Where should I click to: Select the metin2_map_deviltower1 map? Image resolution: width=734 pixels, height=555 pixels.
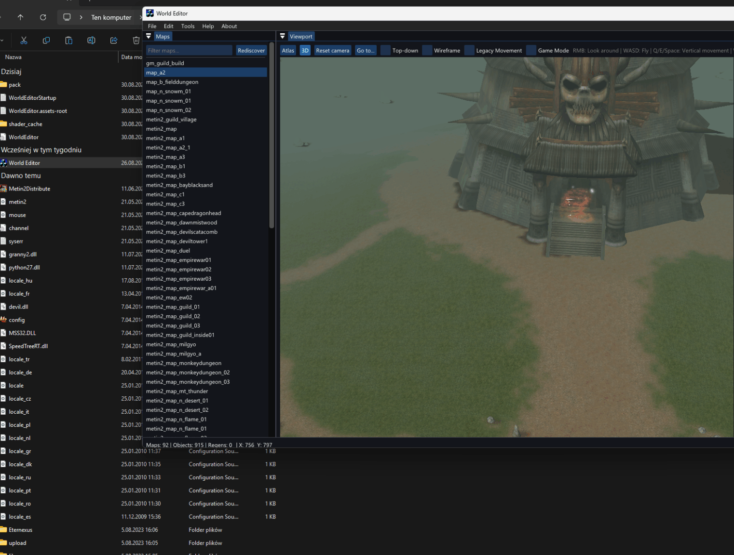click(205, 241)
